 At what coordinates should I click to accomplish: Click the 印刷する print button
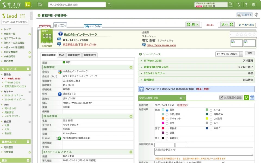coord(244,15)
